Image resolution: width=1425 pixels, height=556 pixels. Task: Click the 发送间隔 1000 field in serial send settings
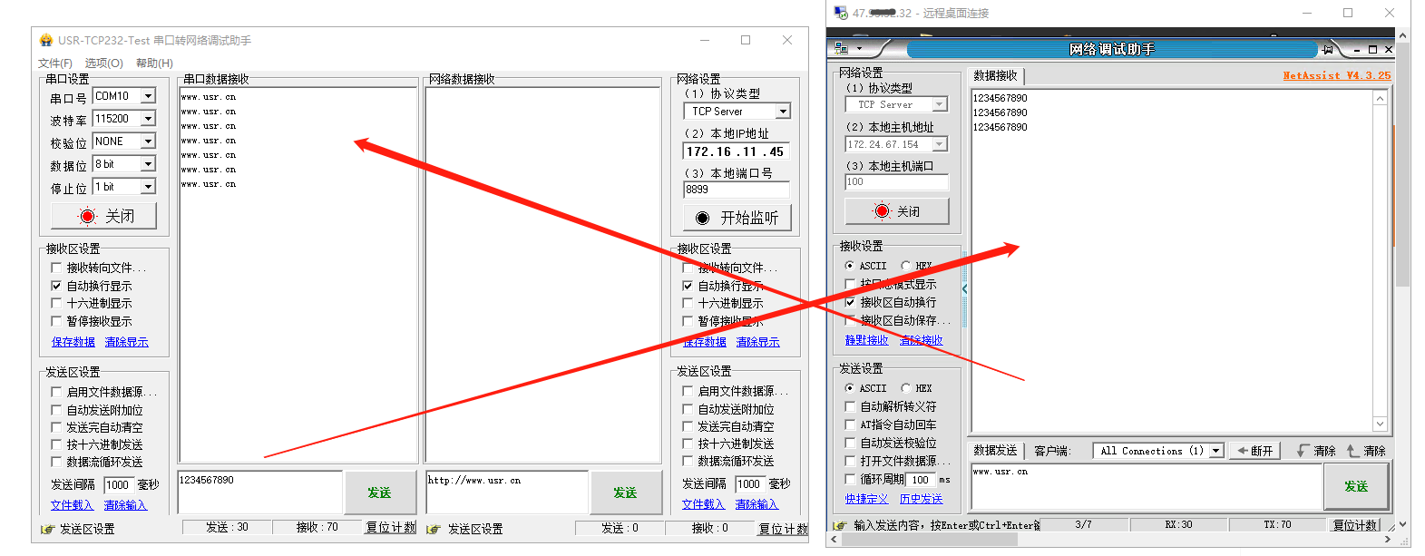(x=119, y=485)
